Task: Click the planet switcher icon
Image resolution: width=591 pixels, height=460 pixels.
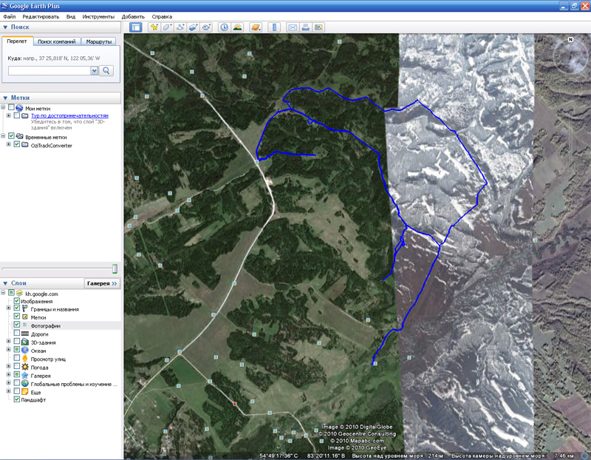Action: [x=256, y=27]
